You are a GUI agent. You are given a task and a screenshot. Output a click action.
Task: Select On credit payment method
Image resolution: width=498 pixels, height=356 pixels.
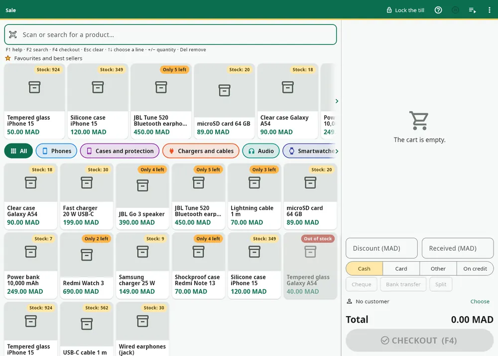pos(475,269)
